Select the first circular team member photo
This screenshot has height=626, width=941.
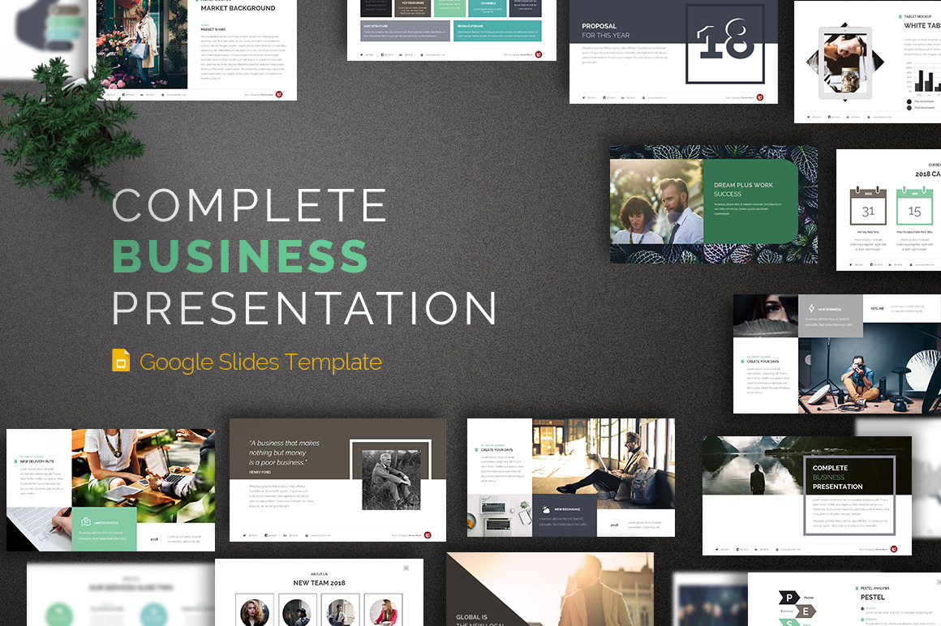click(x=255, y=612)
